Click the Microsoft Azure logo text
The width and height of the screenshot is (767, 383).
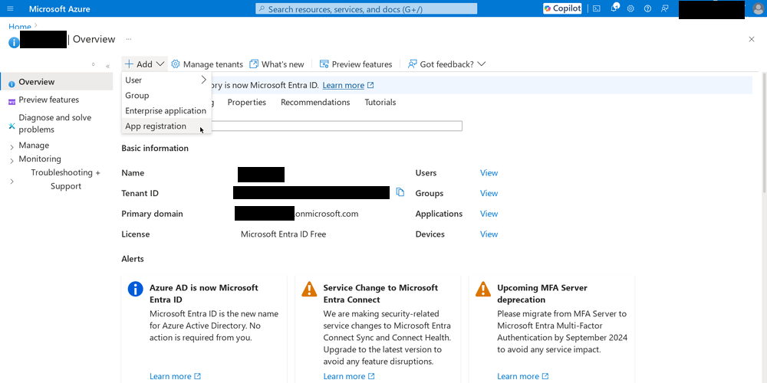[x=59, y=8]
